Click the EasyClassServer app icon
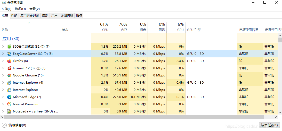The width and height of the screenshot is (282, 131). [9, 54]
